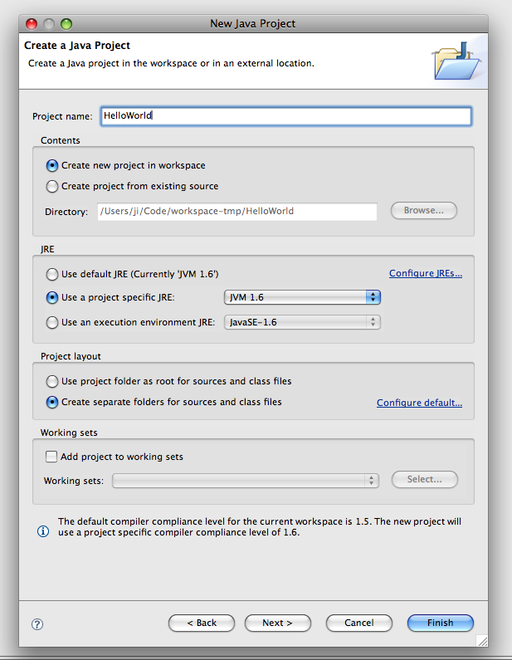
Task: Go to previous page with Back
Action: coord(202,623)
